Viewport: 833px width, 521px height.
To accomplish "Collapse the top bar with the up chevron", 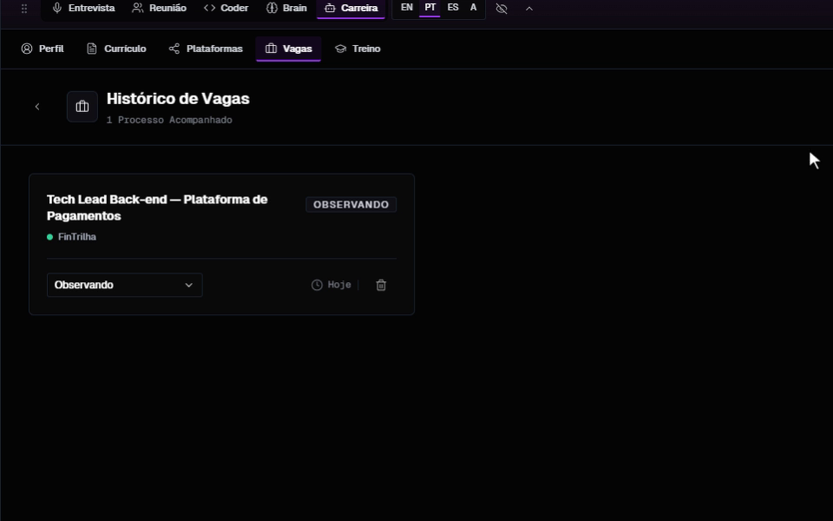I will 529,8.
